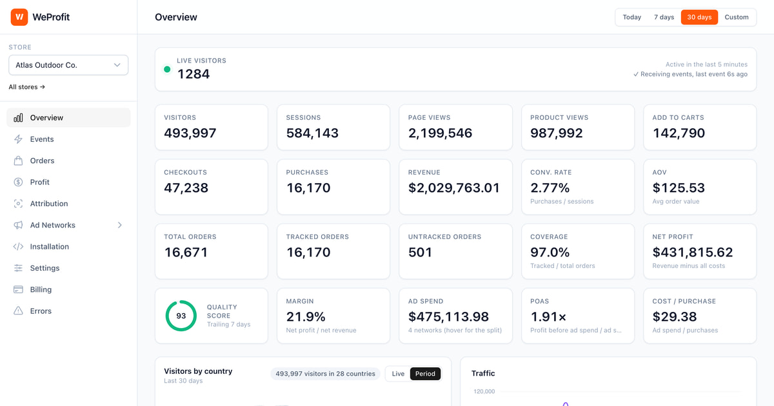Click the Orders shopping bag icon

point(18,160)
